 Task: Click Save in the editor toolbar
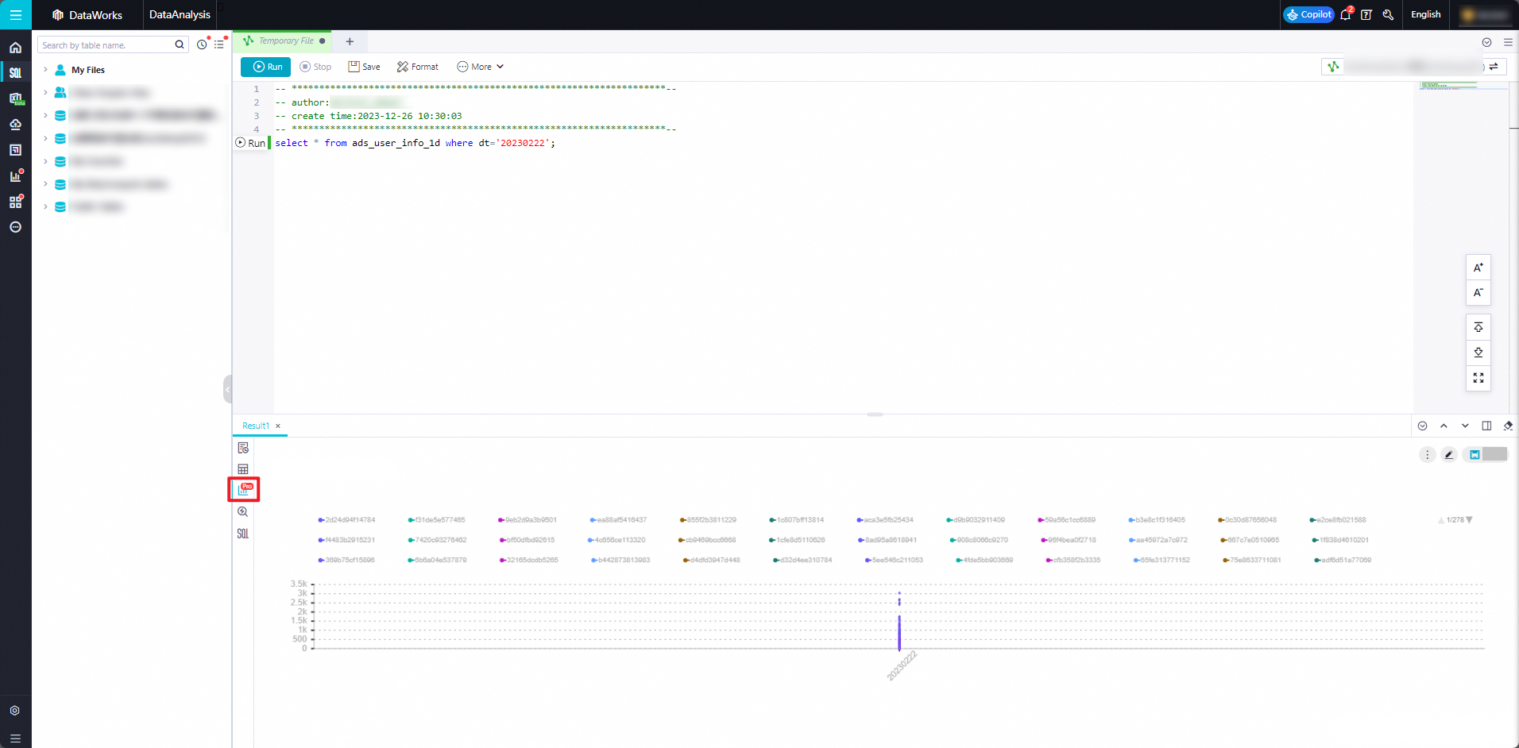point(364,67)
